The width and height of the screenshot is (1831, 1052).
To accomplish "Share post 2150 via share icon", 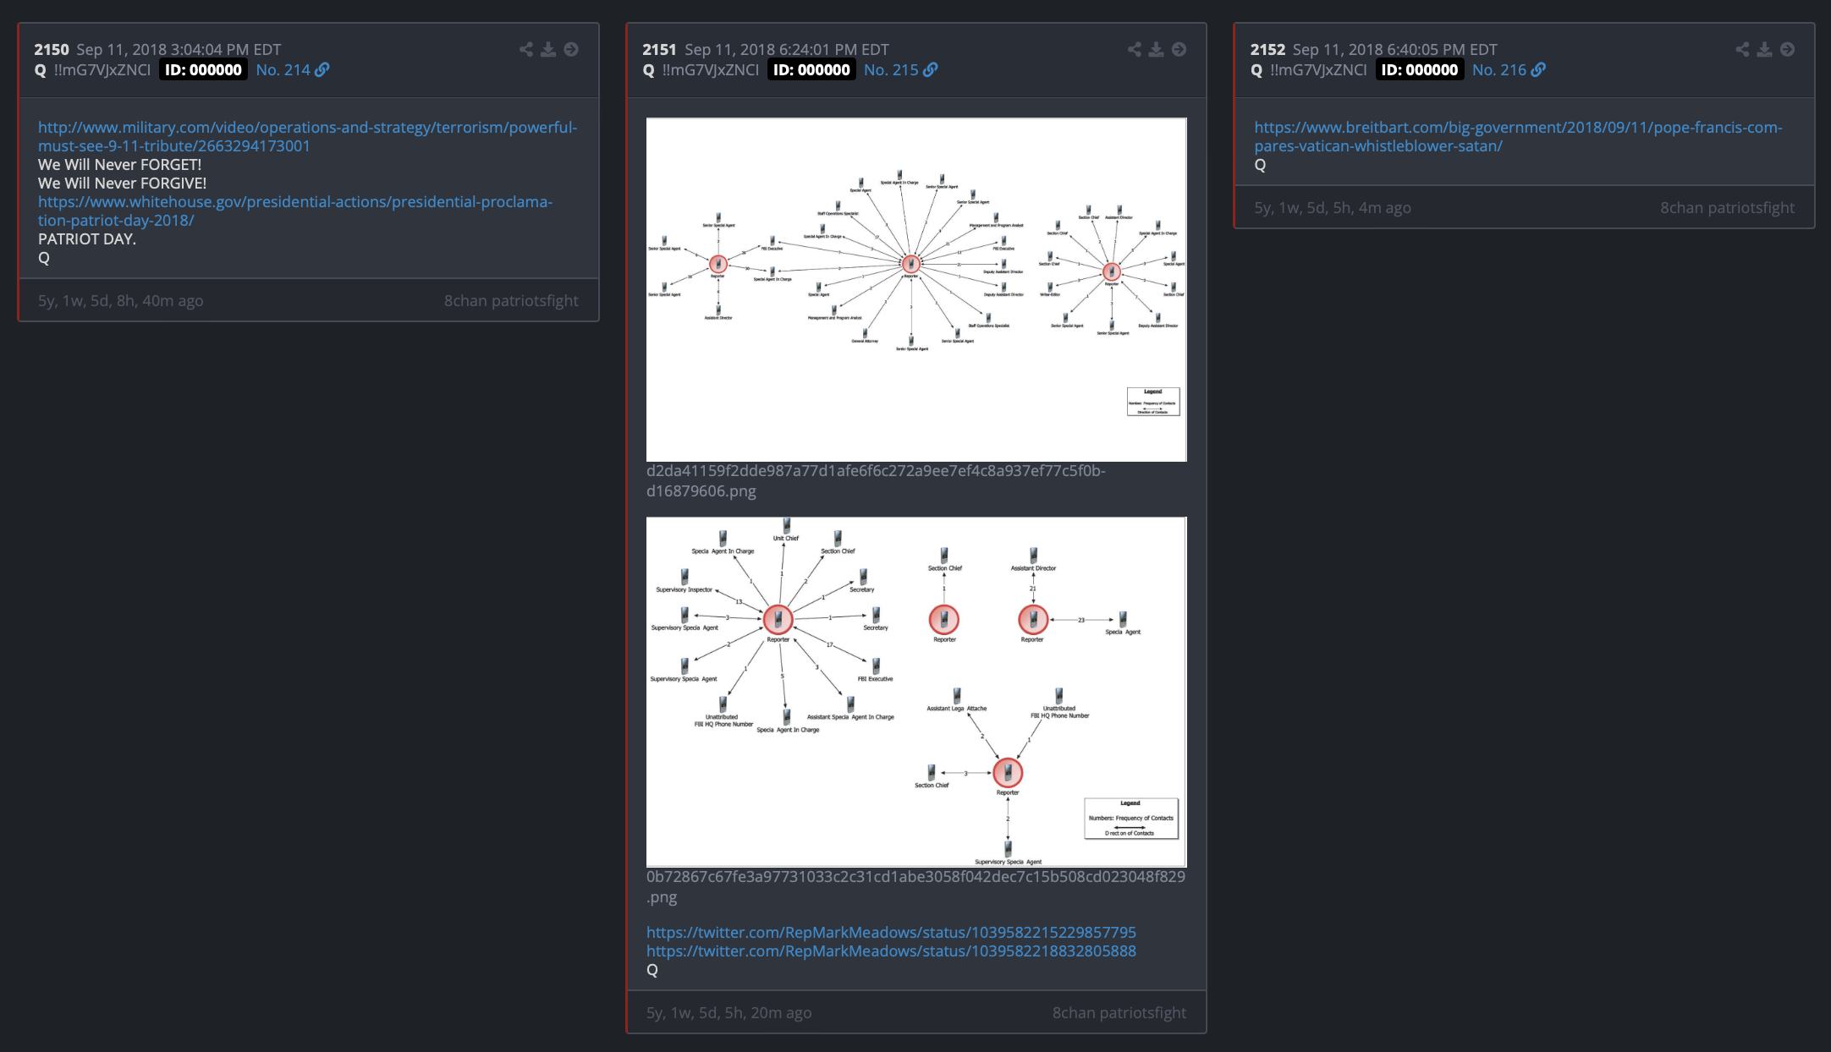I will pos(526,50).
